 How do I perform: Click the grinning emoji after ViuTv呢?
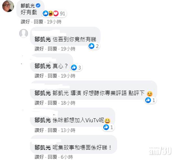(107, 121)
